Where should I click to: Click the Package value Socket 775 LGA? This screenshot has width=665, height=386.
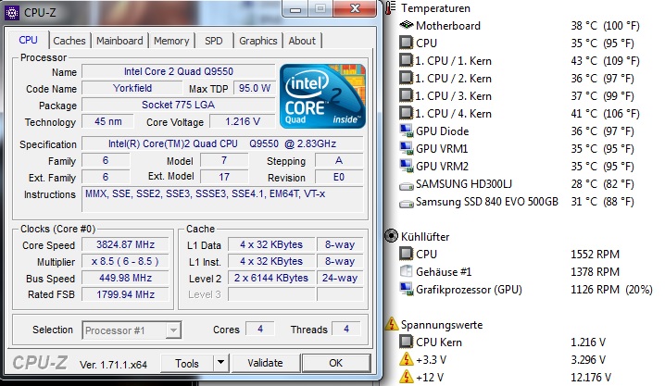pyautogui.click(x=179, y=105)
